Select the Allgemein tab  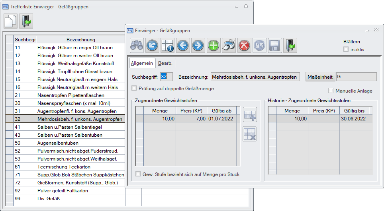[142, 63]
